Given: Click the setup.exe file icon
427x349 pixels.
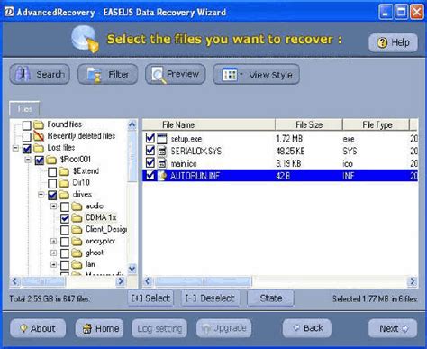Looking at the screenshot, I should coord(161,138).
